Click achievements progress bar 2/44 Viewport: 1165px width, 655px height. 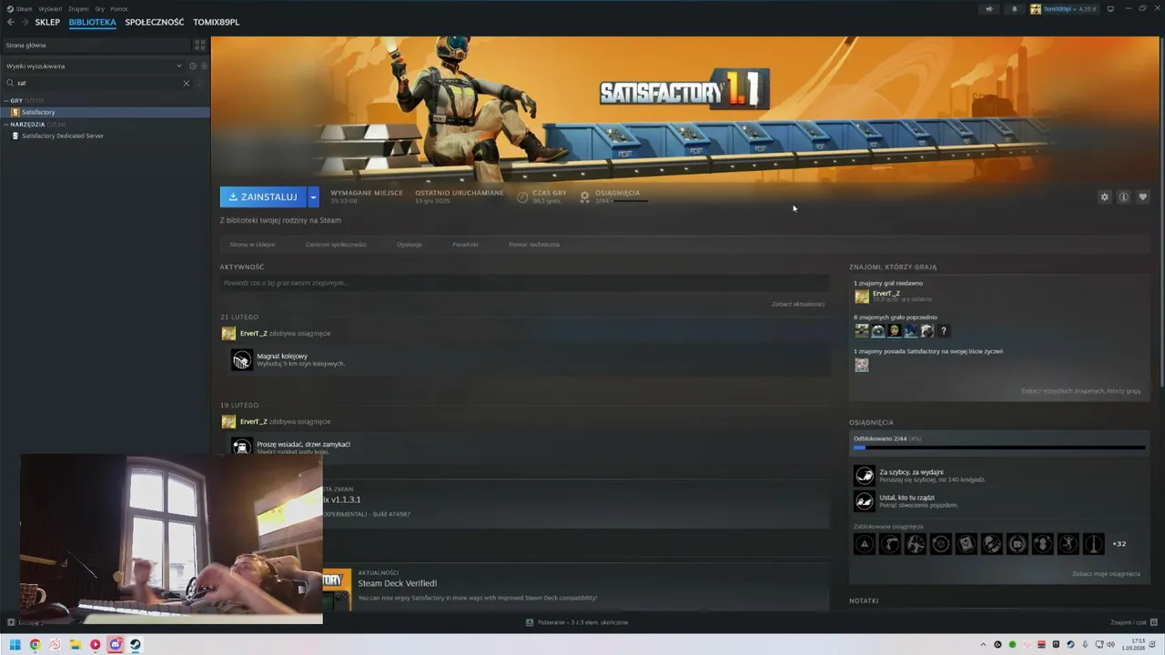click(x=999, y=447)
